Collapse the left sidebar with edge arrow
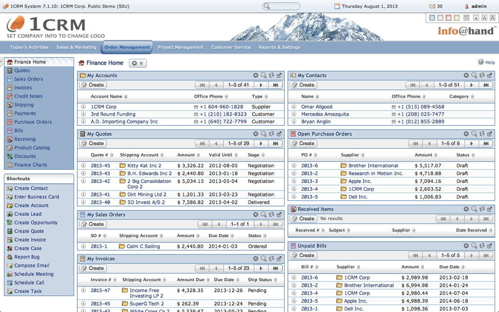Image resolution: width=499 pixels, height=312 pixels. point(1,61)
